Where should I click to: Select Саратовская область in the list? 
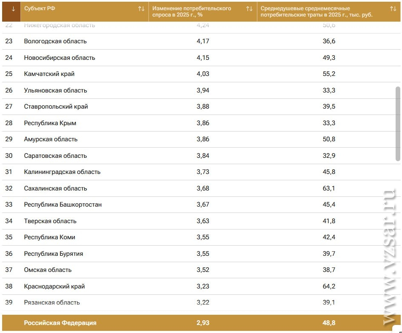[x=55, y=156]
